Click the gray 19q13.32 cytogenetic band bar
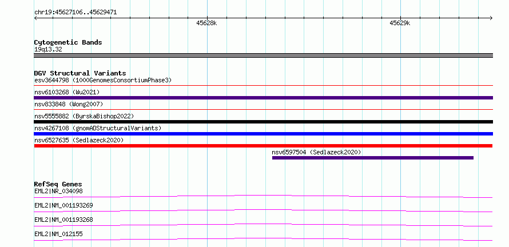This screenshot has height=247, width=509. coord(263,55)
